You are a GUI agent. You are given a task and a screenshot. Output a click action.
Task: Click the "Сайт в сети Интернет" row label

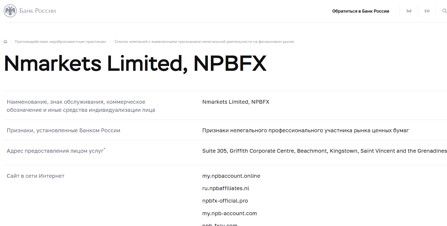(x=35, y=176)
